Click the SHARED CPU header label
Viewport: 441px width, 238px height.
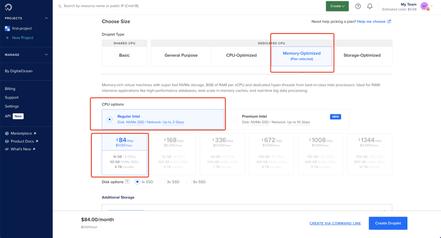[124, 43]
